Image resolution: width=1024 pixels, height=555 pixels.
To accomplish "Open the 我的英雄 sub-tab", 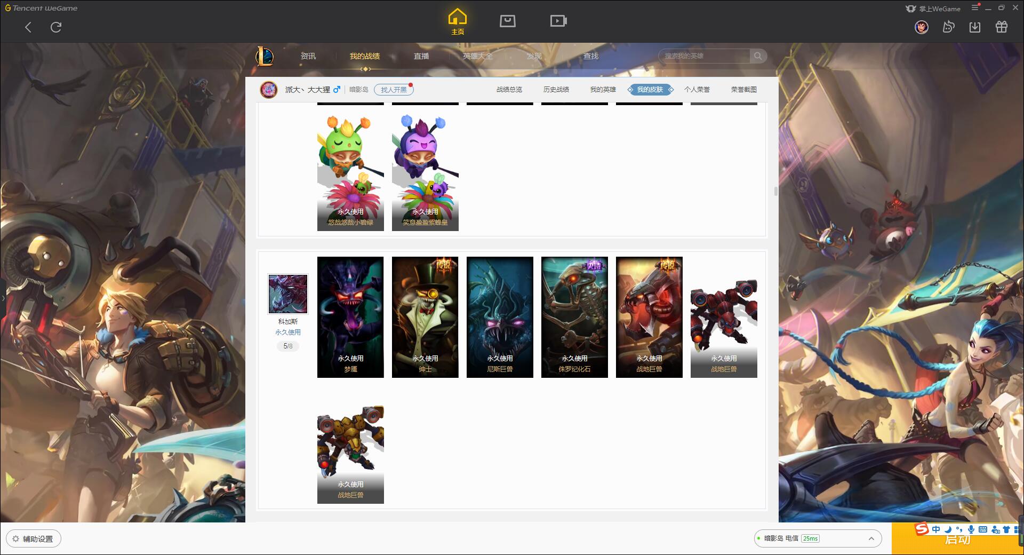I will click(x=603, y=90).
